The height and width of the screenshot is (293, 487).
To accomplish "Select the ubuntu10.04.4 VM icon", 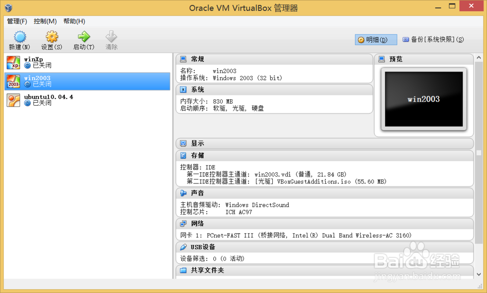I will pos(13,100).
